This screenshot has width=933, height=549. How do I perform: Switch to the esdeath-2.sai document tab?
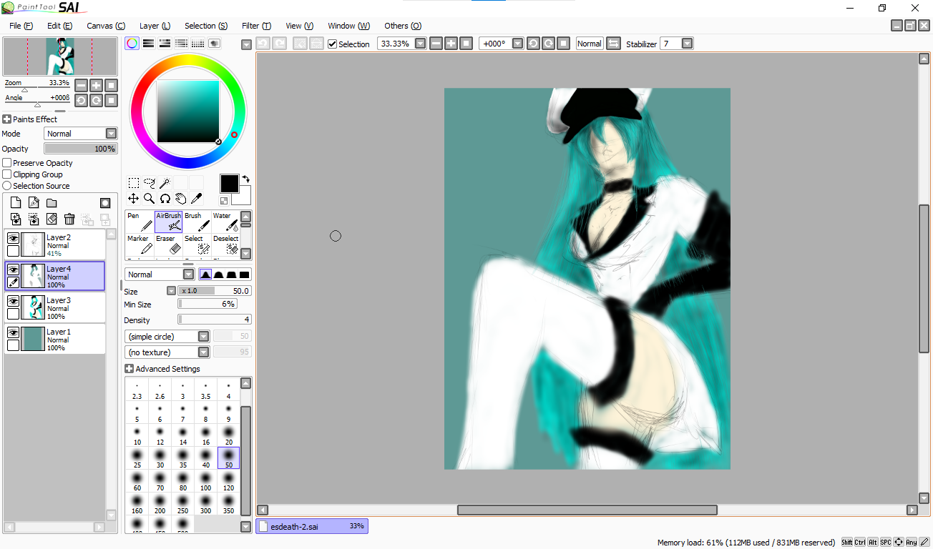312,526
